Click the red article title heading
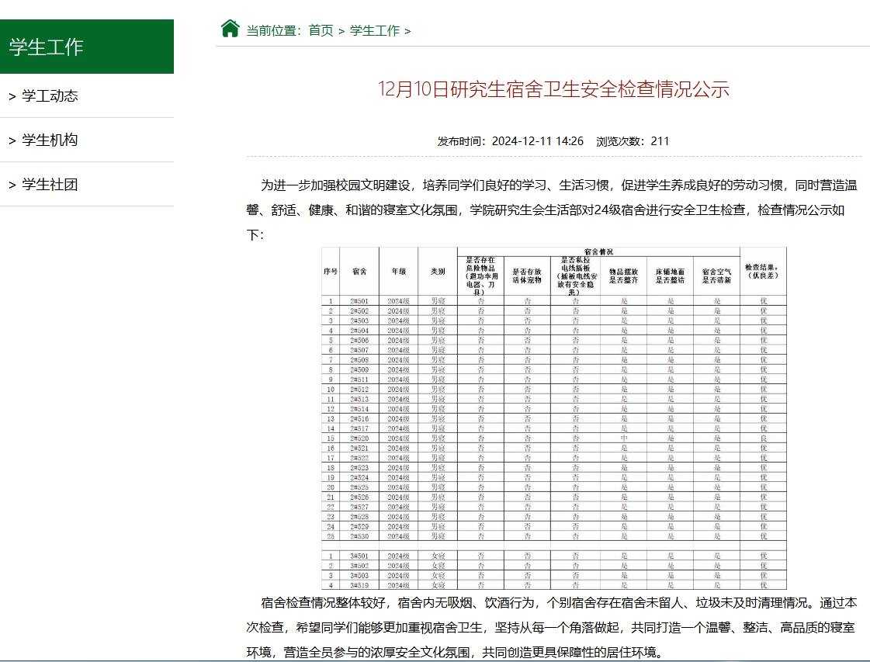The height and width of the screenshot is (662, 870). (x=553, y=89)
